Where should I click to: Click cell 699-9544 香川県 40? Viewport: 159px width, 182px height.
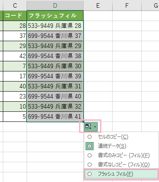(x=55, y=96)
